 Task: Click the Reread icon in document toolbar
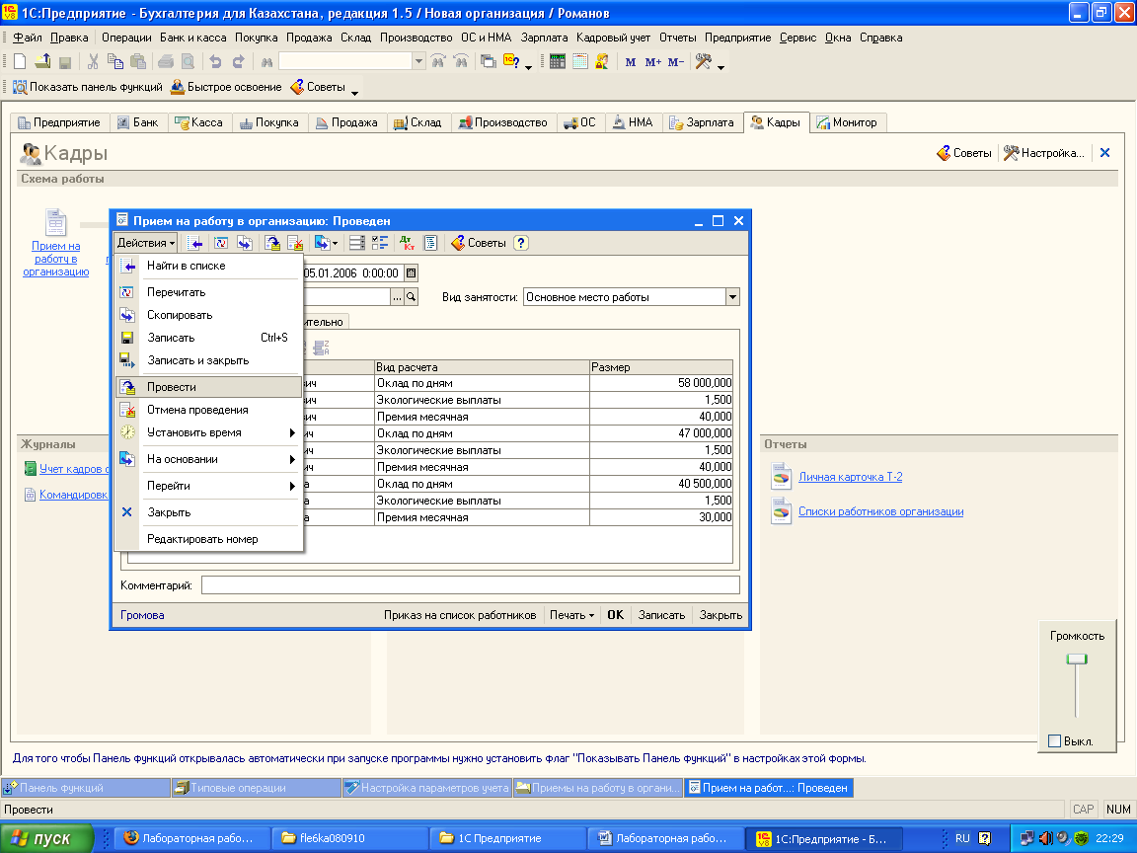pos(221,243)
